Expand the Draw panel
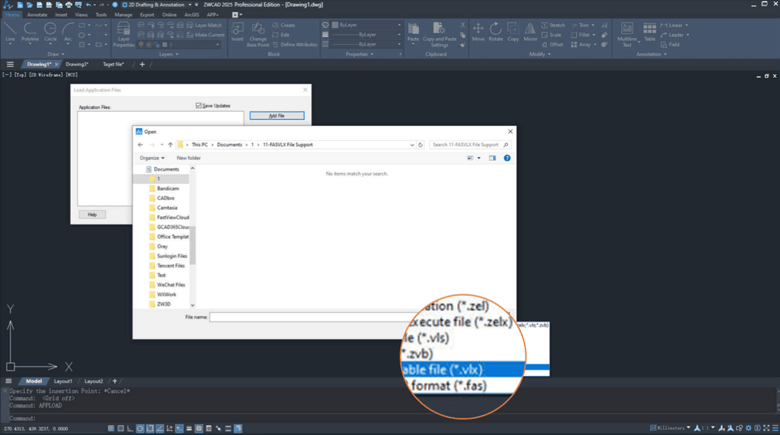This screenshot has height=435, width=780. (55, 55)
